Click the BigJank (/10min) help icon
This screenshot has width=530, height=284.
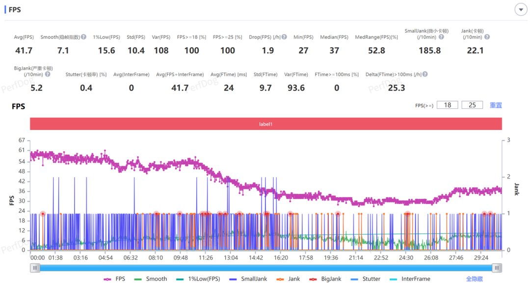pos(48,75)
